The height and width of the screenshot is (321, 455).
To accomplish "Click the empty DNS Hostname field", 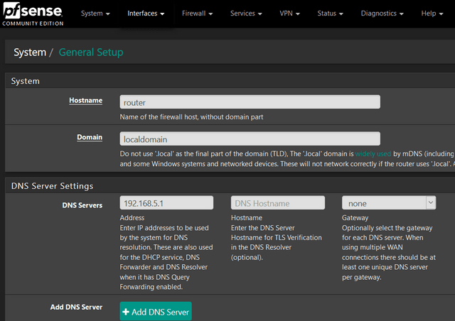I will tap(277, 203).
